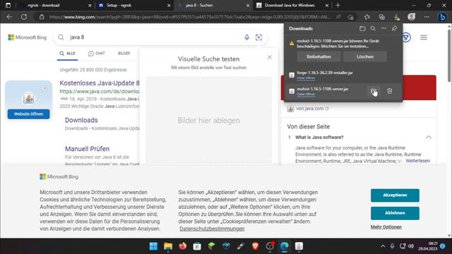
Task: Decline cookies with Ablehnen
Action: (395, 213)
